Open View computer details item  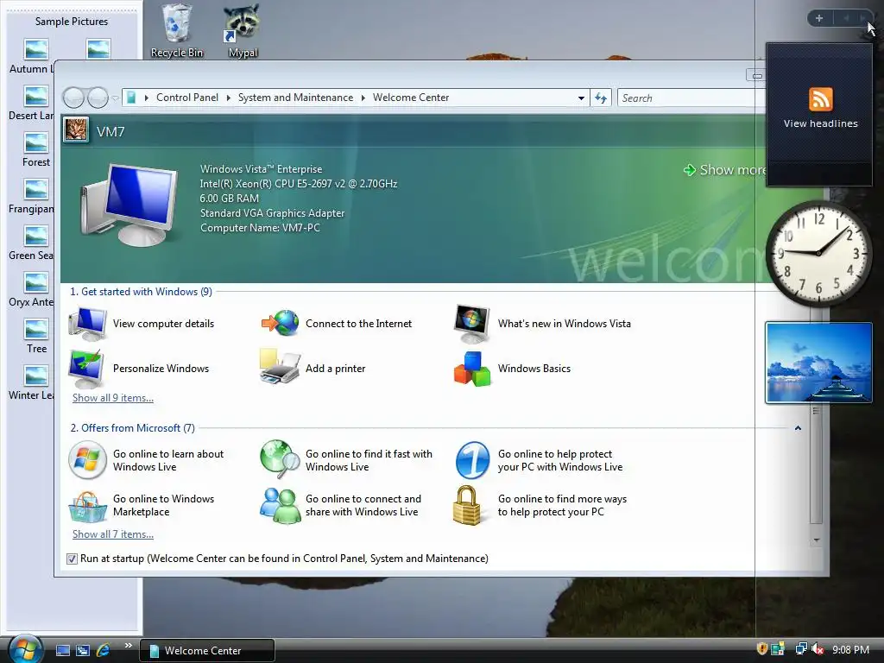[x=142, y=324]
